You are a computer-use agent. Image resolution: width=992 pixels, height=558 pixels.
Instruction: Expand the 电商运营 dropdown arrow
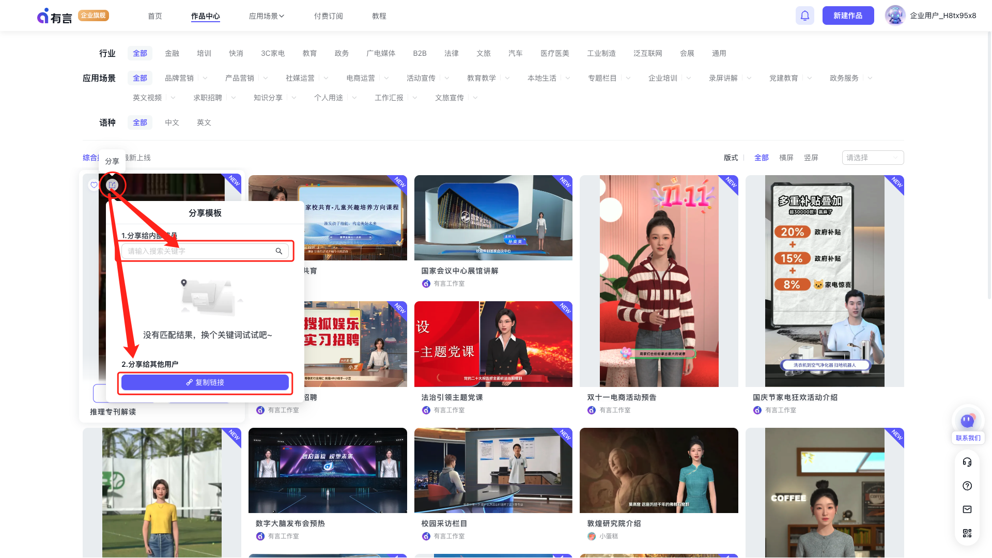386,78
